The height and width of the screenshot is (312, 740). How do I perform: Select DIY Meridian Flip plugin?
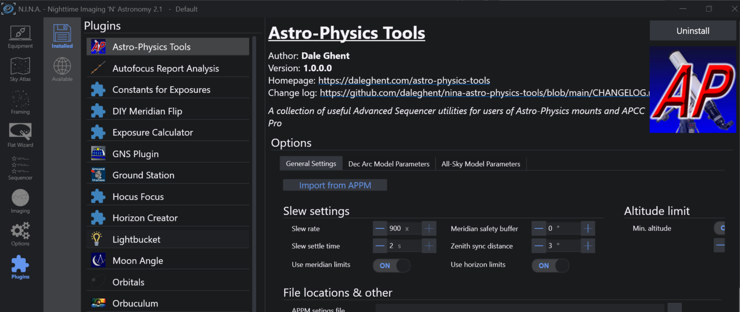point(168,111)
